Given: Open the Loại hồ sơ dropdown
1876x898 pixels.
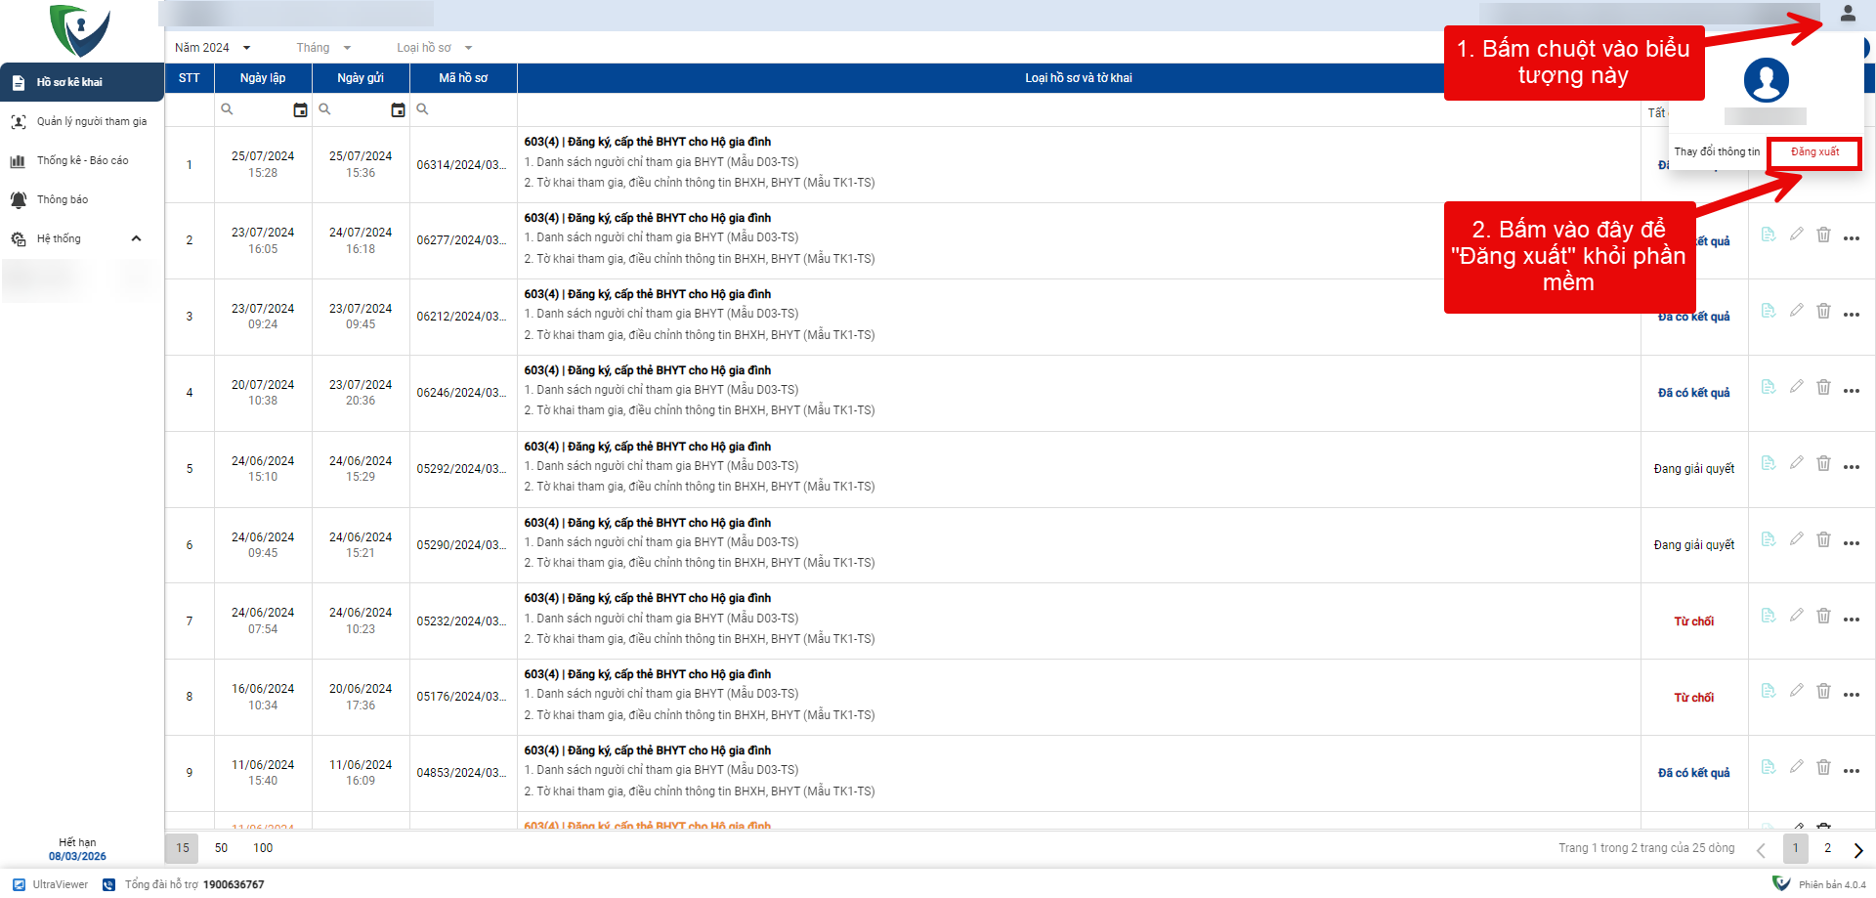Looking at the screenshot, I should [434, 48].
